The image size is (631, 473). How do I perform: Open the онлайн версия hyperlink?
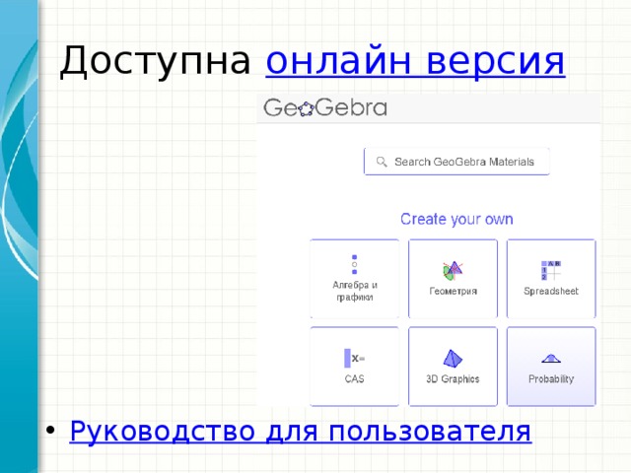coord(415,61)
